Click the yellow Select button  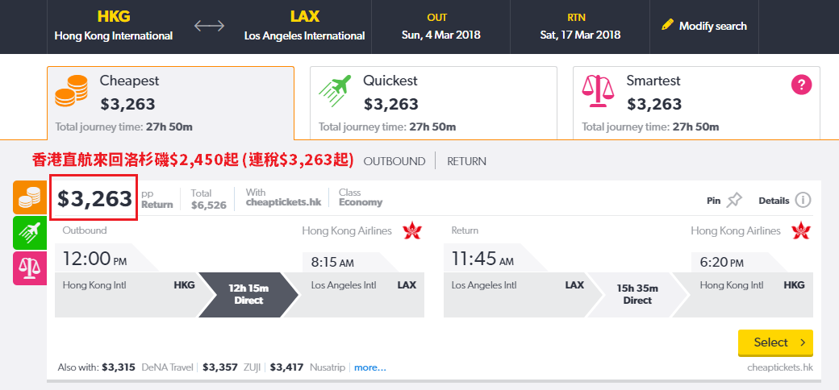[775, 342]
